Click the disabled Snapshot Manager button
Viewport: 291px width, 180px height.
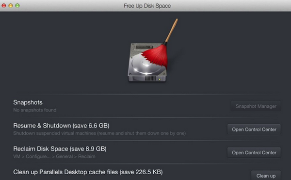point(256,106)
